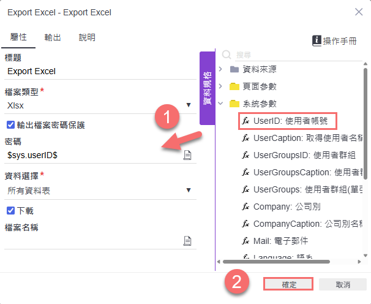Uncheck the 下載 checkbox
This screenshot has width=371, height=304.
pyautogui.click(x=10, y=210)
